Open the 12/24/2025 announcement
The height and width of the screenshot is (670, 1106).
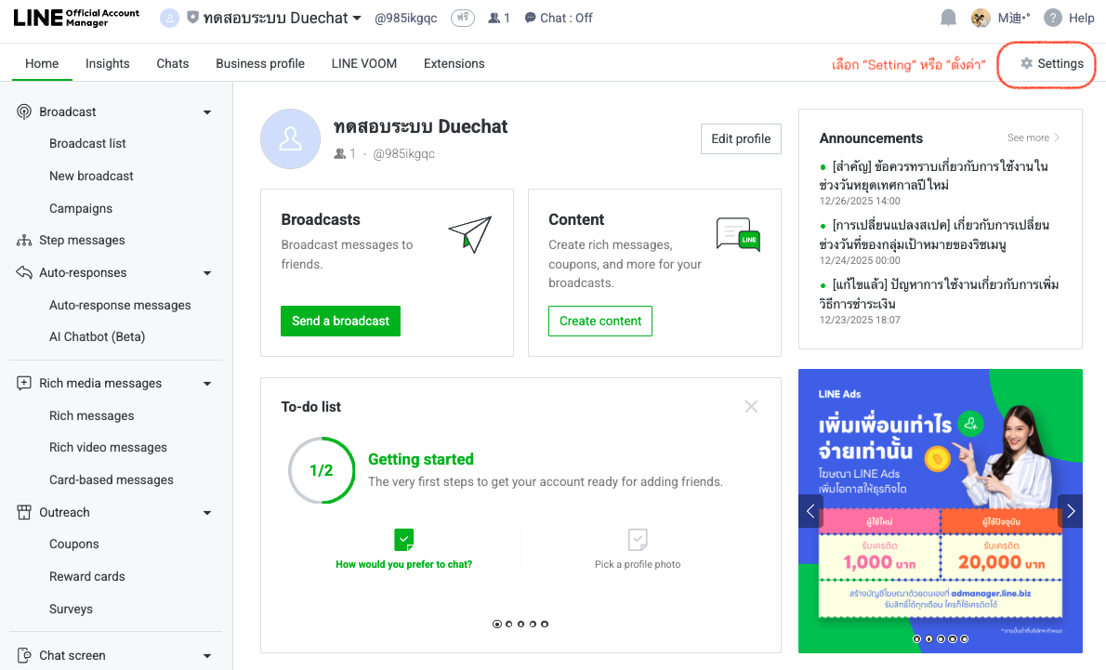tap(934, 235)
